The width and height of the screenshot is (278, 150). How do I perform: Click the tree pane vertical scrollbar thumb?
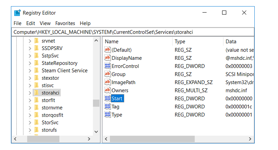pyautogui.click(x=96, y=103)
